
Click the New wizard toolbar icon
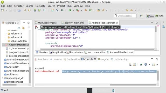(2, 10)
